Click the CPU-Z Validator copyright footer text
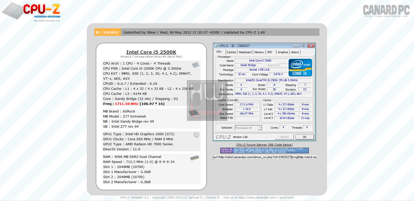Viewport: 414px width, 201px height. coord(207,197)
